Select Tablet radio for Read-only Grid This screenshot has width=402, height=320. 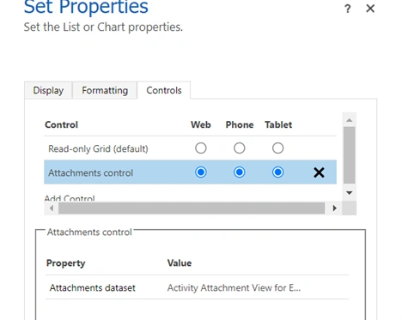(x=277, y=148)
